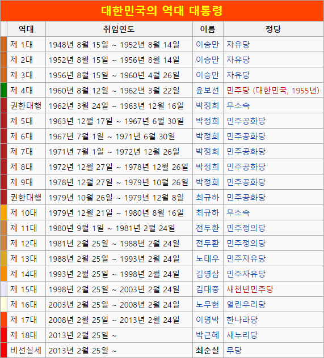Screen dimensions: 324x358
Task: Select date range 1998년 2월 25일 ~ 2003년 2월 24일
Action: [114, 289]
